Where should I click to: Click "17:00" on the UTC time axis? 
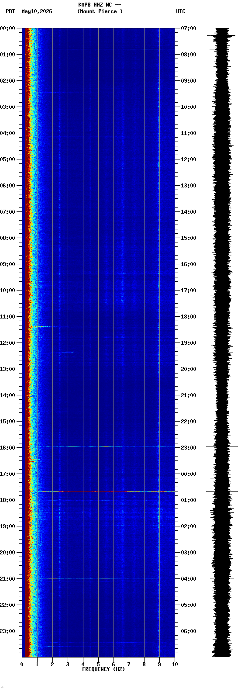[189, 291]
